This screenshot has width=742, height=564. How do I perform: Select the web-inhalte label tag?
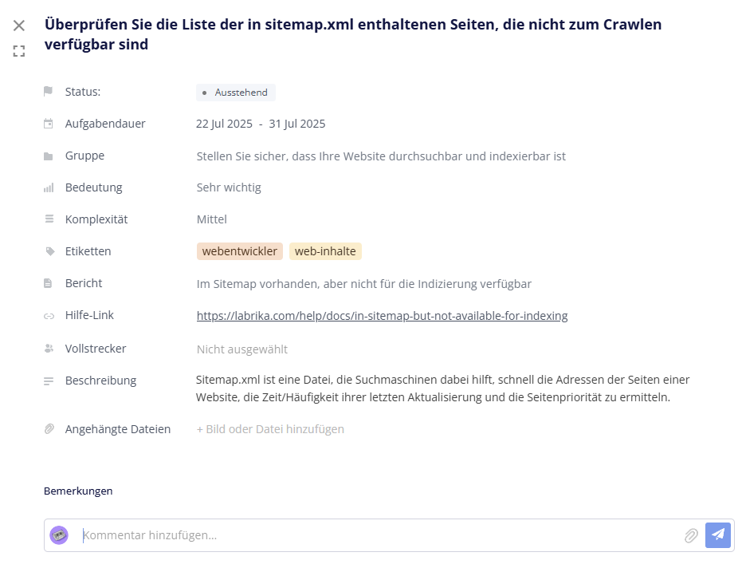click(325, 251)
